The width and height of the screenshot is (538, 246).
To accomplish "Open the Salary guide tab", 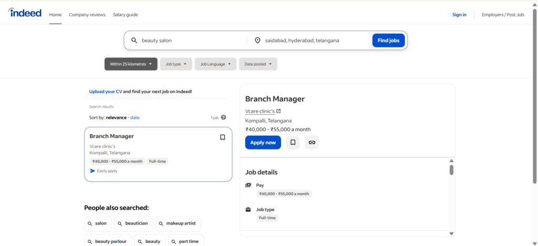I will click(x=125, y=15).
